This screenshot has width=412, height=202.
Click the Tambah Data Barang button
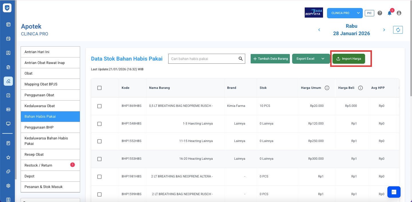point(270,59)
